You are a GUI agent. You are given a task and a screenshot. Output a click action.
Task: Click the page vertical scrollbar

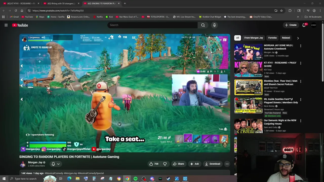pos(323,53)
